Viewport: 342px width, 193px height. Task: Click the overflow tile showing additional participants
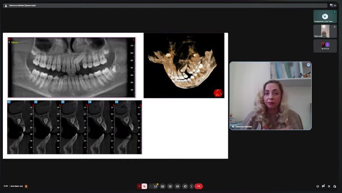[x=325, y=46]
